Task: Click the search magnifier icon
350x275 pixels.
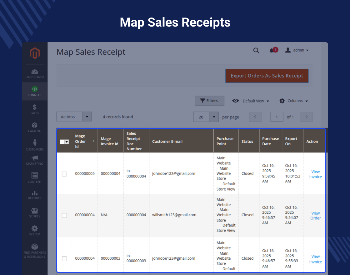Action: [x=256, y=50]
